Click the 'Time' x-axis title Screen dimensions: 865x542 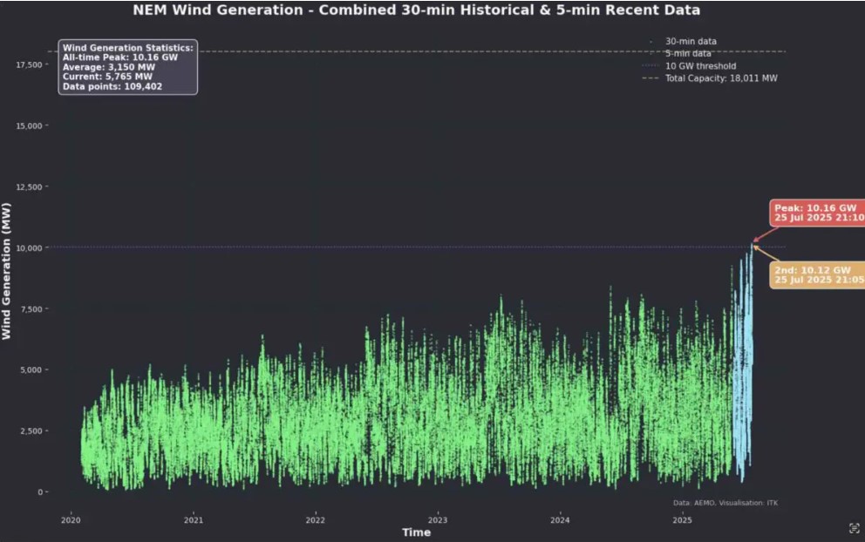[417, 532]
